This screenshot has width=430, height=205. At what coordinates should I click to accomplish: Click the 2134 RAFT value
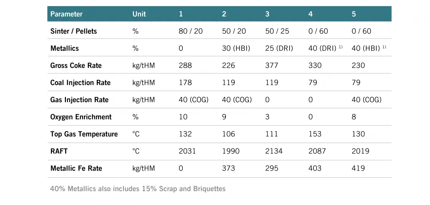pyautogui.click(x=274, y=151)
